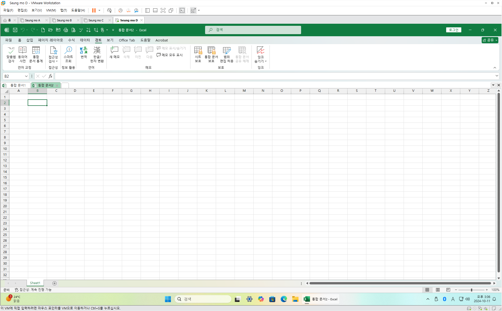Click the Sign in (로그인) button
Image resolution: width=502 pixels, height=311 pixels.
pyautogui.click(x=453, y=30)
